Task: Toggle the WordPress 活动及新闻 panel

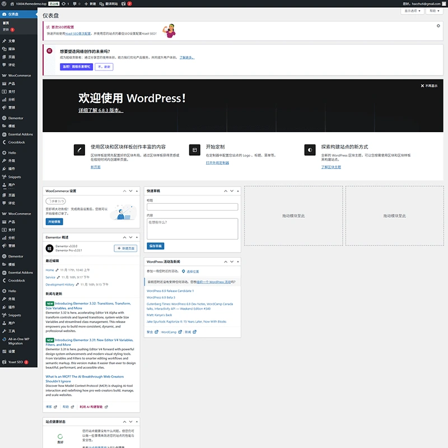Action: 237,262
